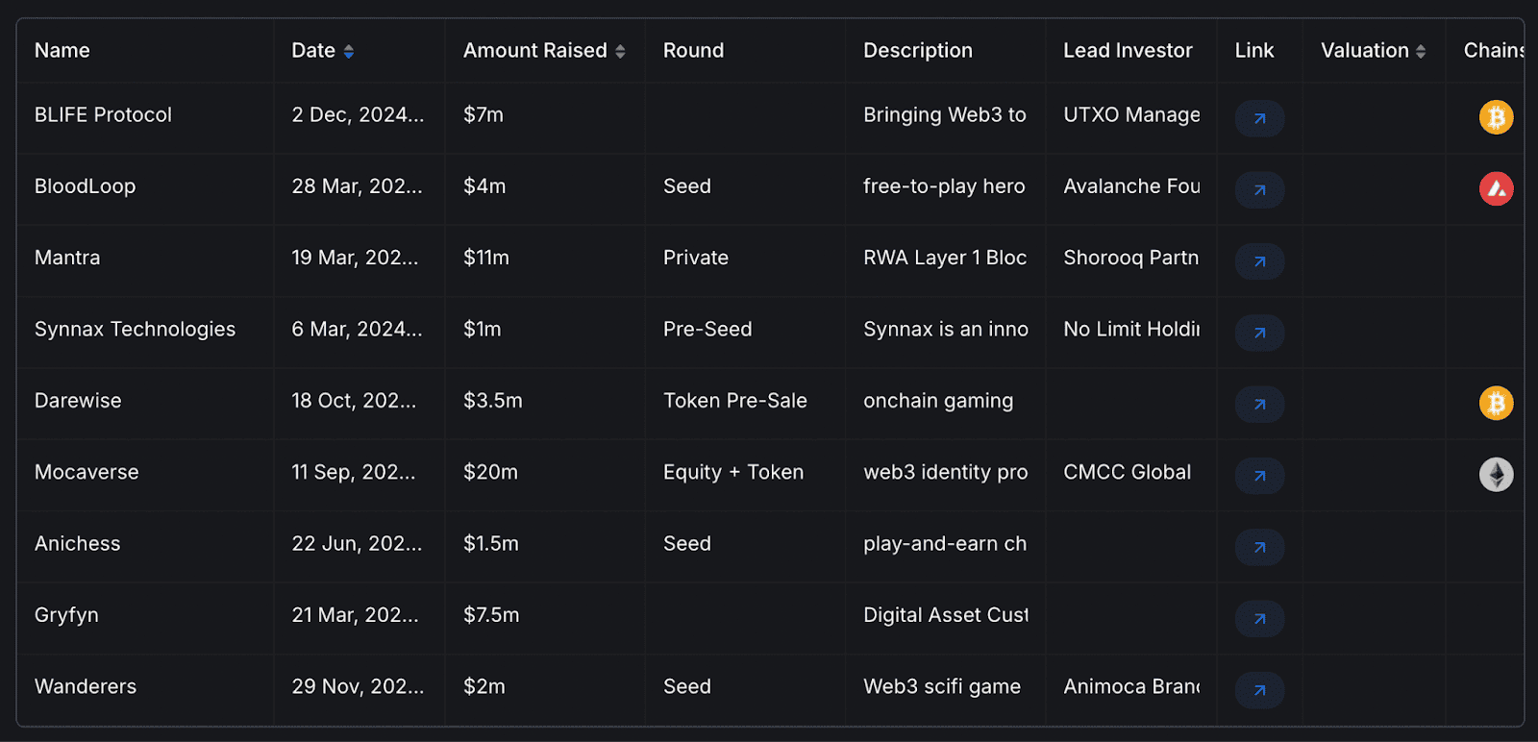This screenshot has height=742, width=1538.
Task: Click the BloodLoop project name
Action: 85,185
